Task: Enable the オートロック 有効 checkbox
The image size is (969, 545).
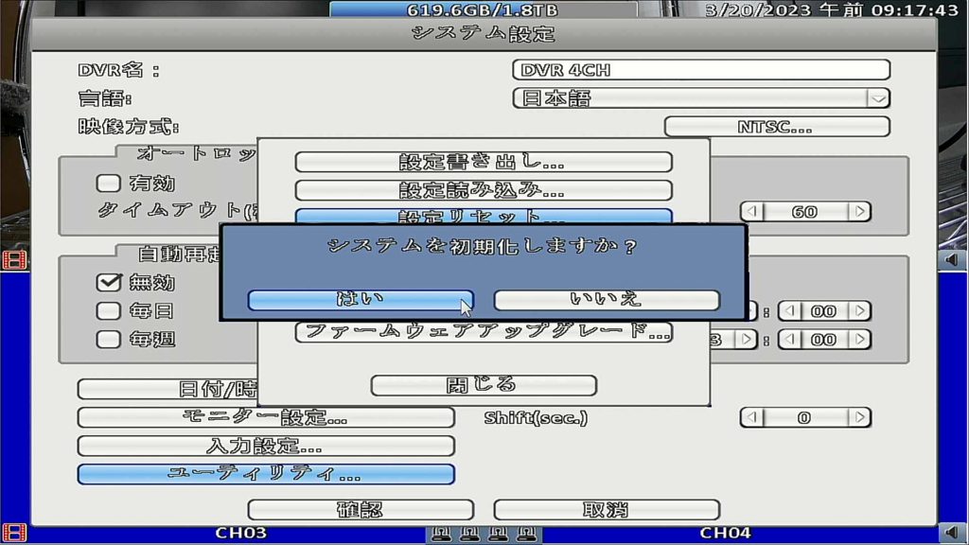Action: click(x=109, y=184)
